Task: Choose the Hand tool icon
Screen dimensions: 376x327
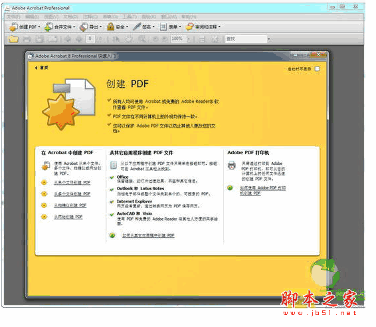Action: pyautogui.click(x=129, y=39)
